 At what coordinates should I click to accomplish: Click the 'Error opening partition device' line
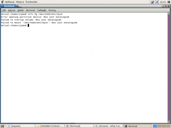click(35, 17)
